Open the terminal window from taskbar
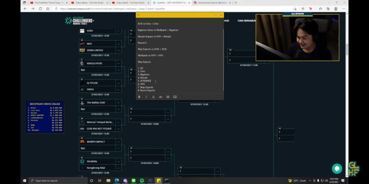 point(167,181)
